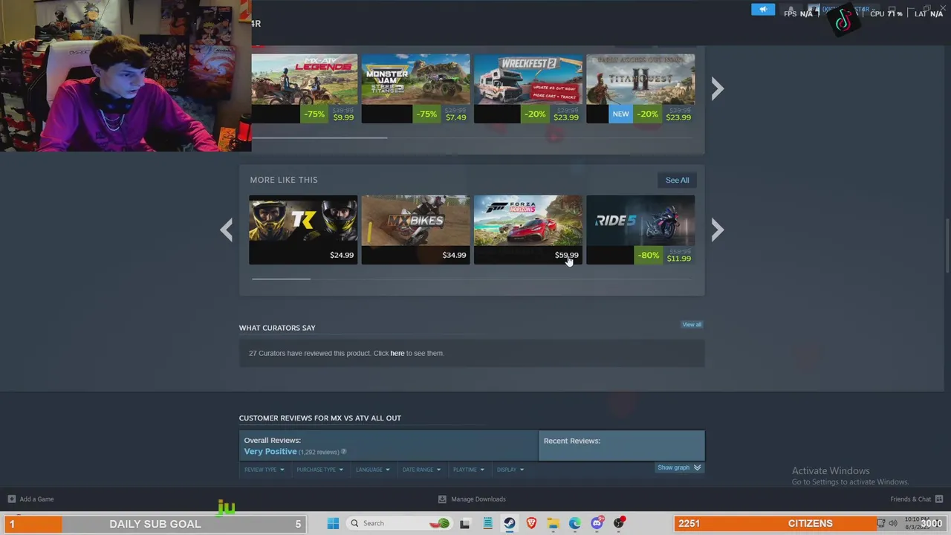Open Windows Start menu
Image resolution: width=951 pixels, height=535 pixels.
[333, 523]
